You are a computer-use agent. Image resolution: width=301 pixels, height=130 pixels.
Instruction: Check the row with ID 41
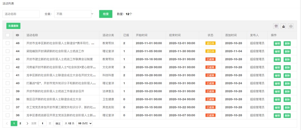click(8, 75)
